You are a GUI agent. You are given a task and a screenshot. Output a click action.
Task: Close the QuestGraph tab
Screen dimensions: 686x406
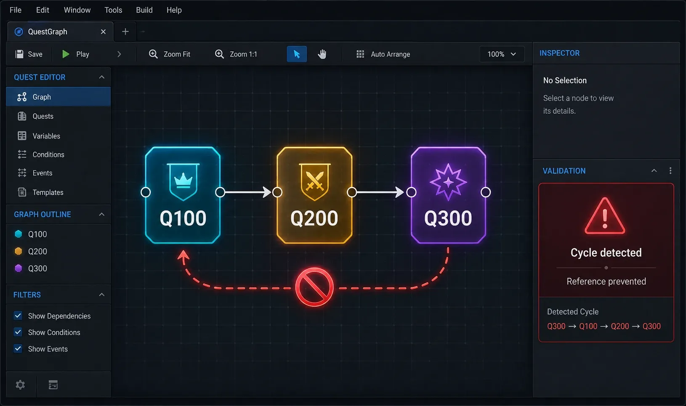[103, 32]
